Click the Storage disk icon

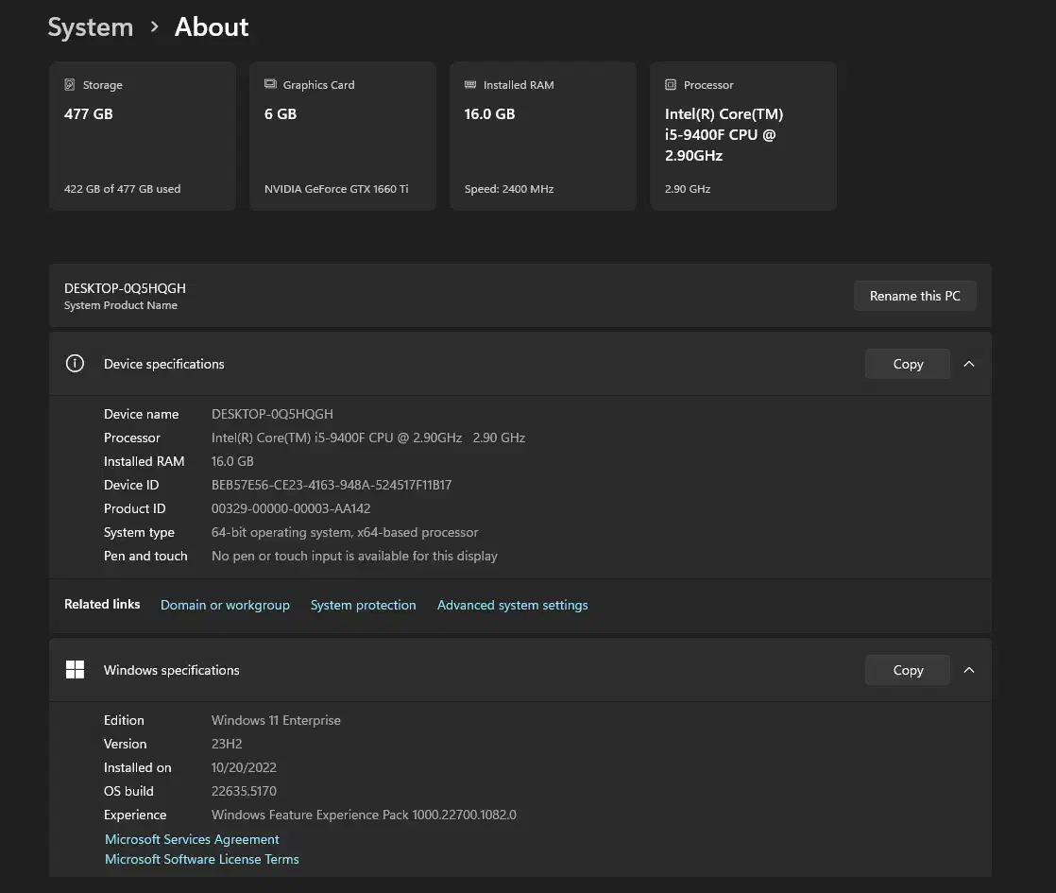pos(70,85)
